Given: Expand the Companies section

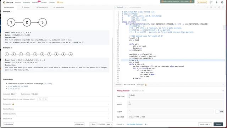Looking at the screenshot, I should 56,104.
